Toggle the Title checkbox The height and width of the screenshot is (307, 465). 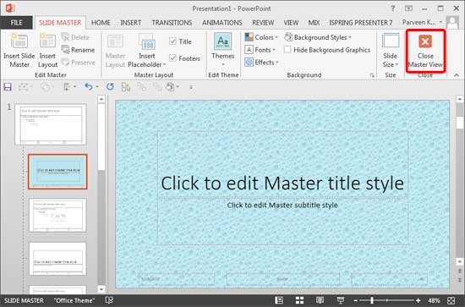(x=172, y=41)
